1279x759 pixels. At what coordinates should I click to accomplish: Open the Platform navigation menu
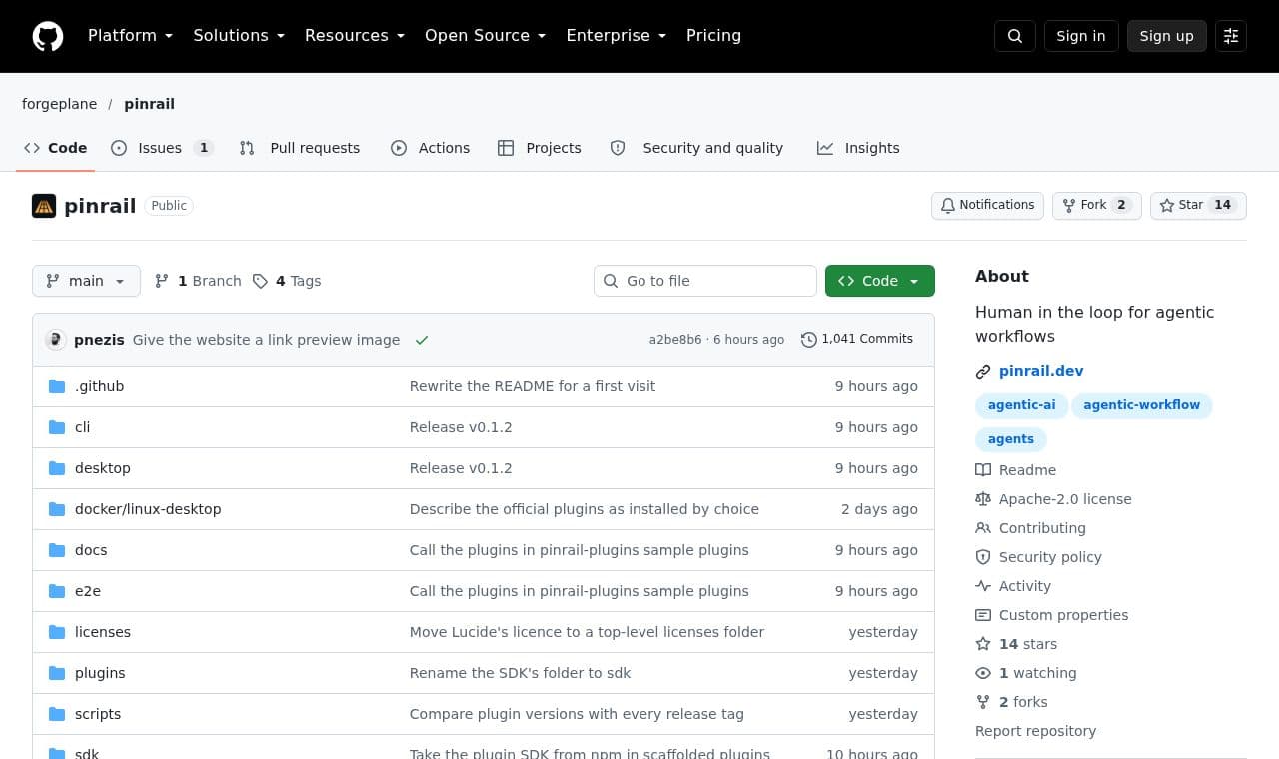[130, 36]
